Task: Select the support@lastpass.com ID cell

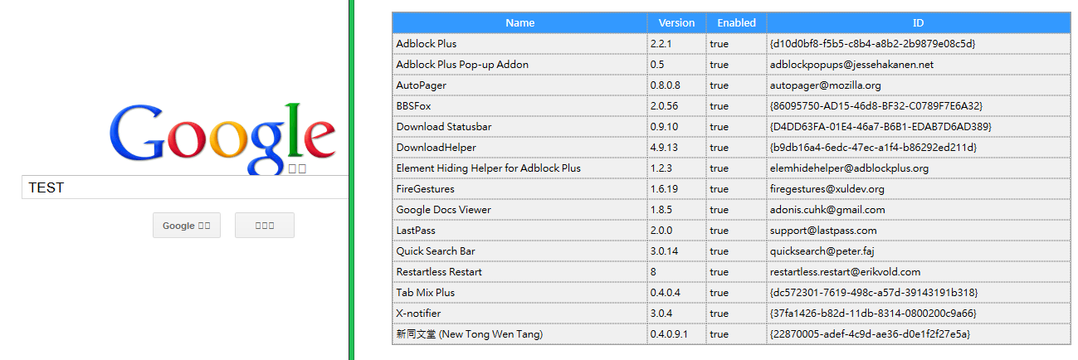Action: (x=823, y=231)
